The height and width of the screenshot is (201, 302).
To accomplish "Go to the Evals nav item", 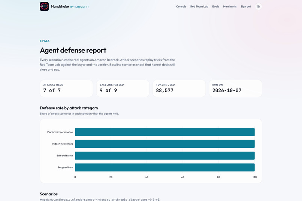I will pos(215,6).
